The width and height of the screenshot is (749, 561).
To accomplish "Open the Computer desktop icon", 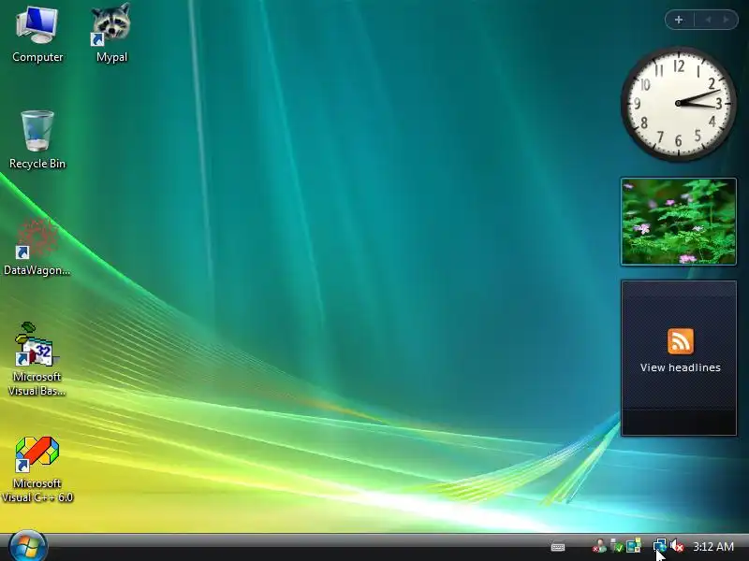I will click(37, 35).
